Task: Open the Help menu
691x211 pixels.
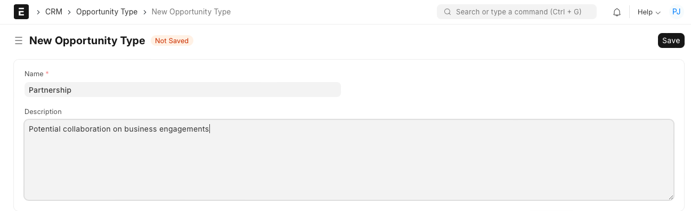Action: (649, 12)
